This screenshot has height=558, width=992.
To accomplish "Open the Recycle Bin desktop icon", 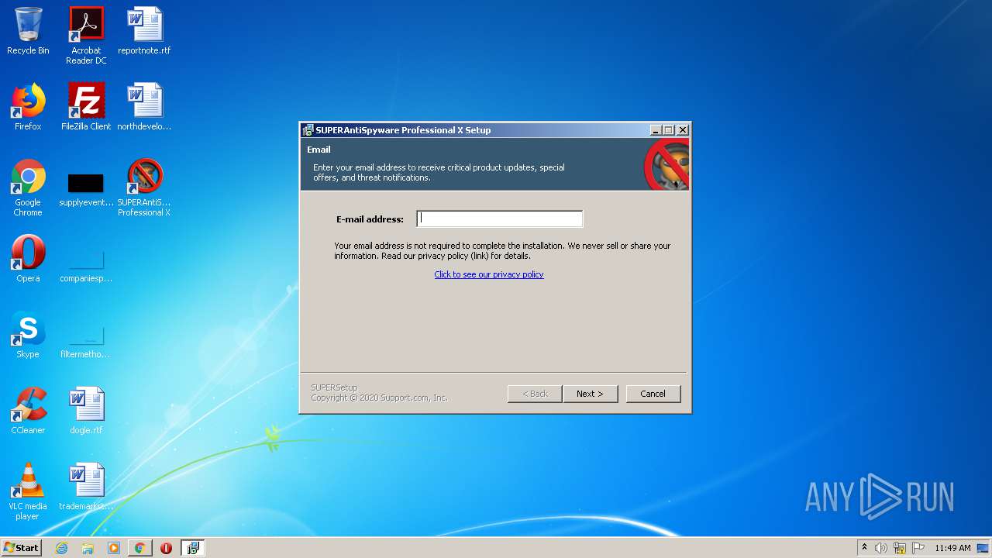I will (28, 32).
